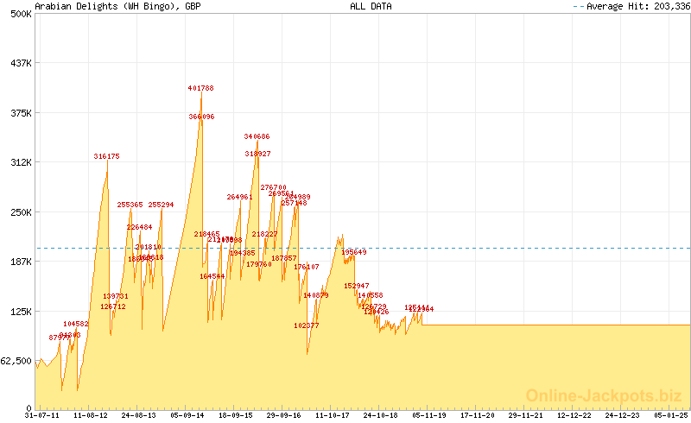
Task: Click the ALL DATA heading
Action: [371, 6]
